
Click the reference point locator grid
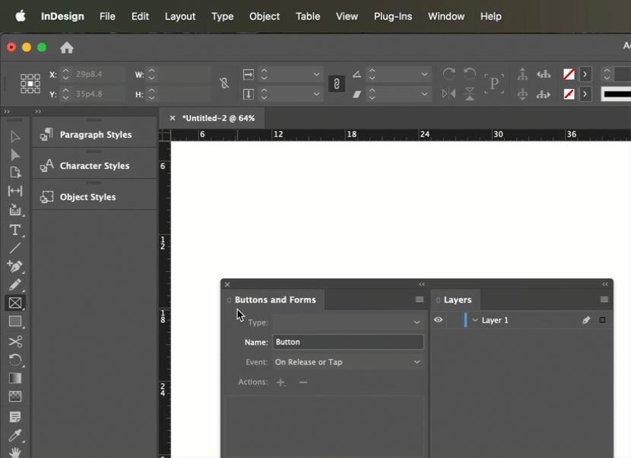pos(30,84)
